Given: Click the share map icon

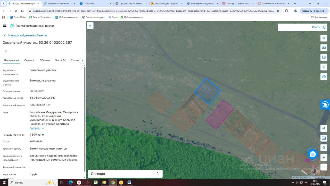Looking at the screenshot, I should pos(324,67).
